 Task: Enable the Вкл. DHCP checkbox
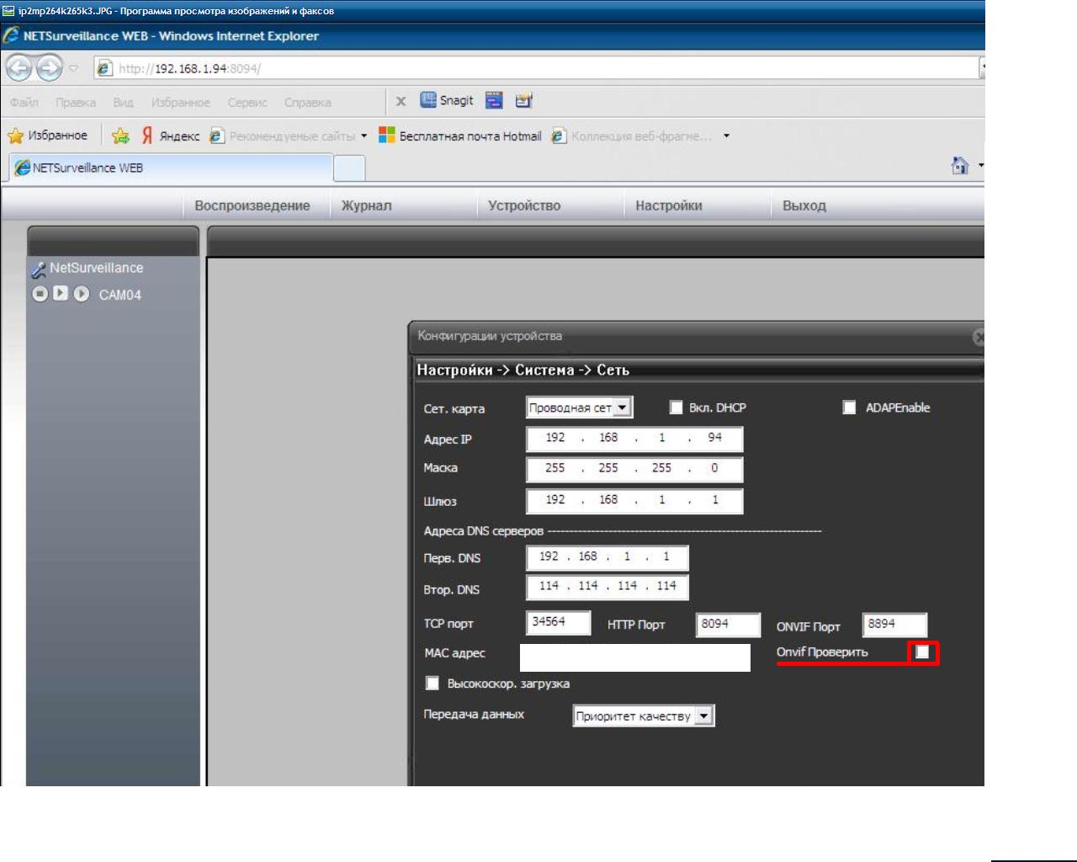tap(676, 407)
